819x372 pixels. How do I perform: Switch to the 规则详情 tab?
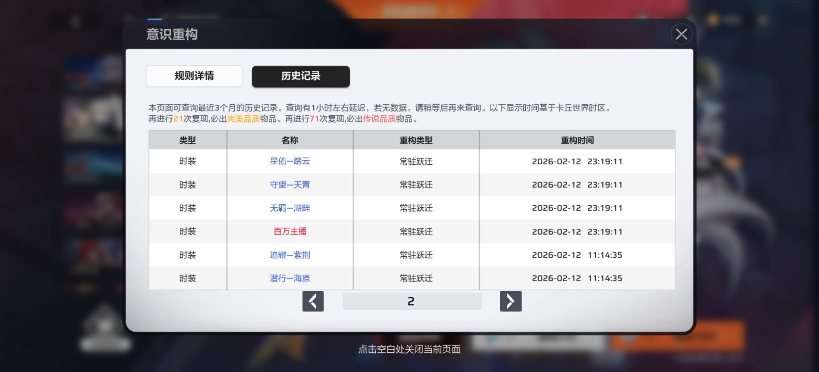[x=194, y=76]
